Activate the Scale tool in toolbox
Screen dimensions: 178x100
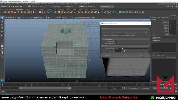point(2,35)
